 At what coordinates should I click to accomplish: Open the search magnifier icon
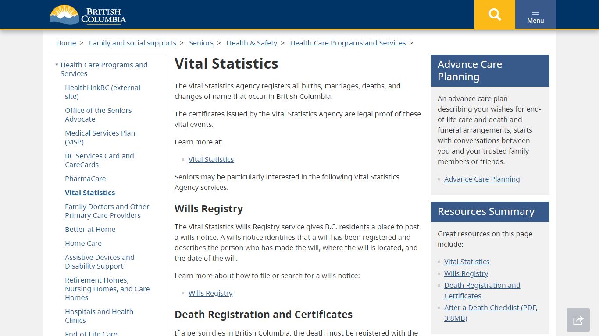(495, 14)
